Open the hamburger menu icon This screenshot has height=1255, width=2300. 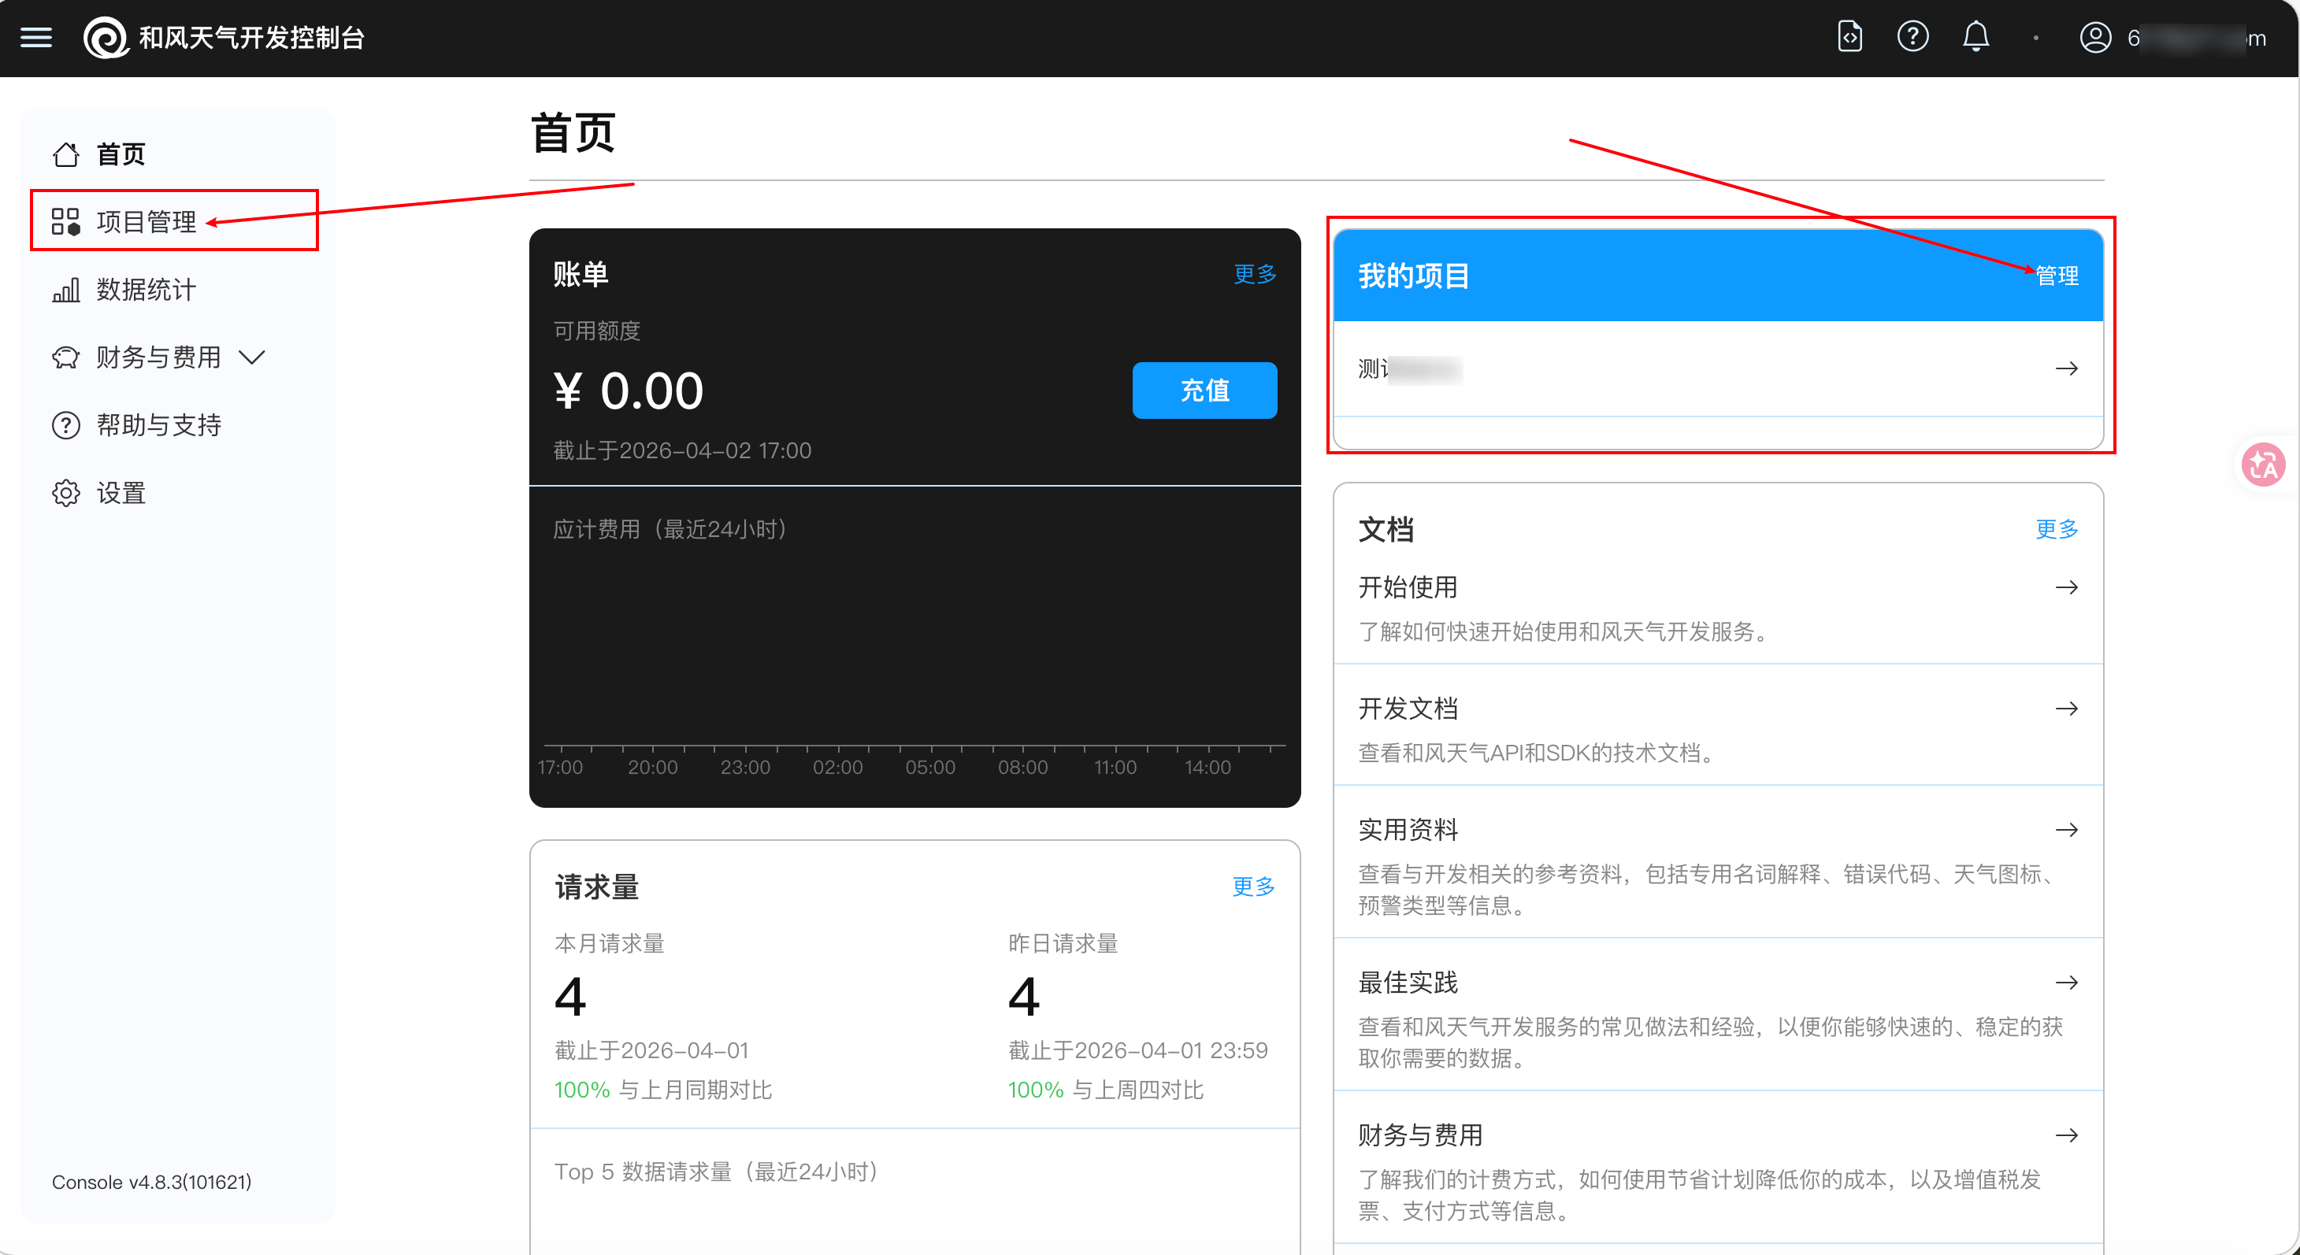35,38
